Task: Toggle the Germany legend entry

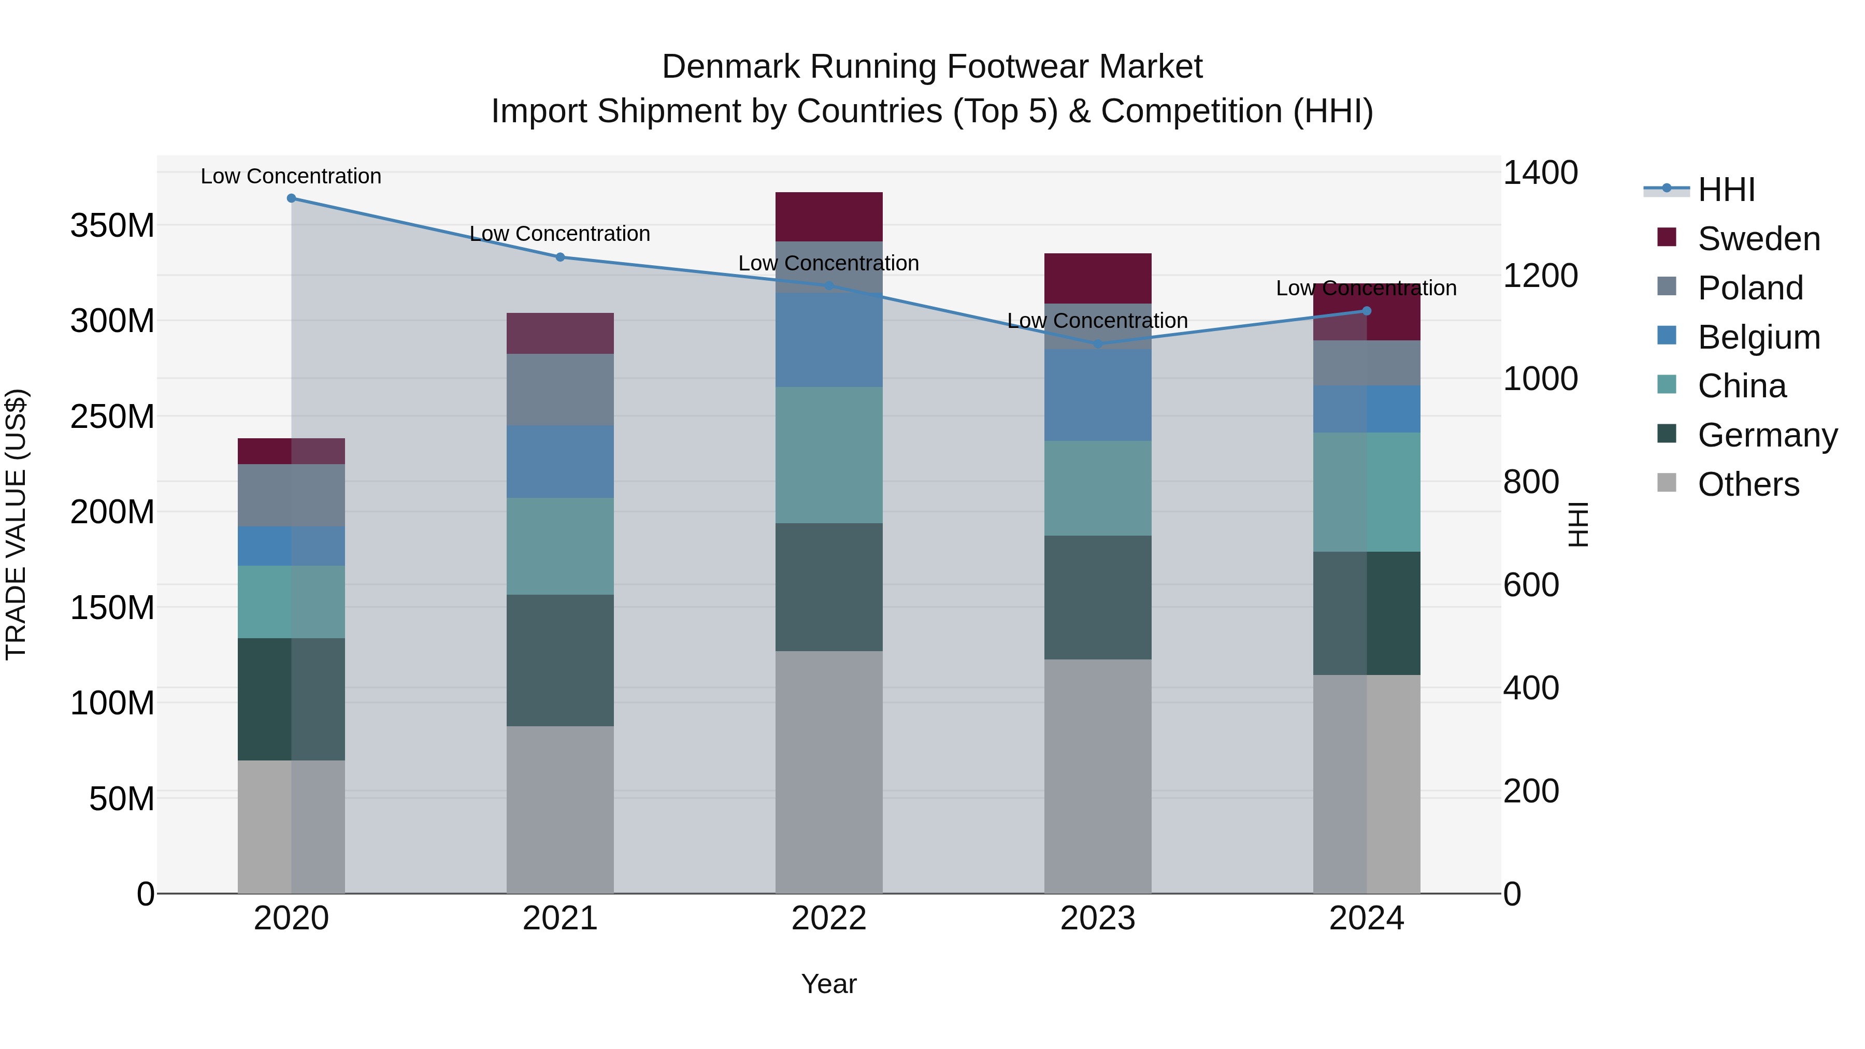Action: (x=1747, y=435)
